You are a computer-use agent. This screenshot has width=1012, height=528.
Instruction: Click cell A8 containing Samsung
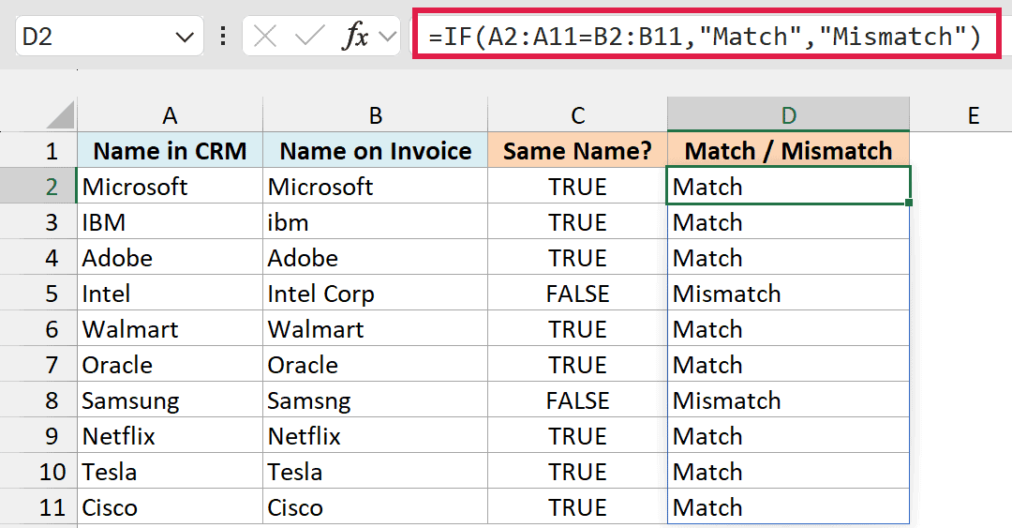tap(170, 400)
